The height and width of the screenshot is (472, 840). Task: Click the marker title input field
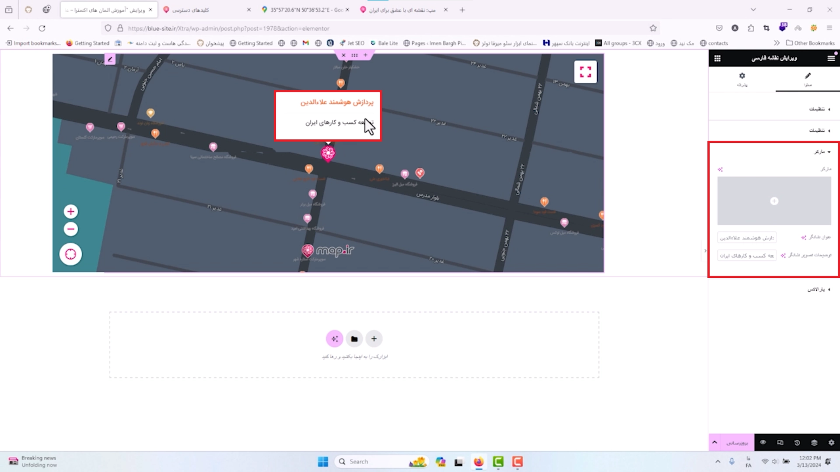click(x=747, y=237)
